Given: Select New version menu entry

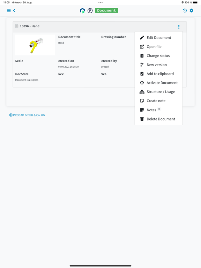Looking at the screenshot, I should click(159, 65).
